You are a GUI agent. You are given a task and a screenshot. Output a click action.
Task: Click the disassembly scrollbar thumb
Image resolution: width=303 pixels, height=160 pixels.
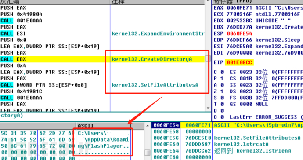click(208, 58)
